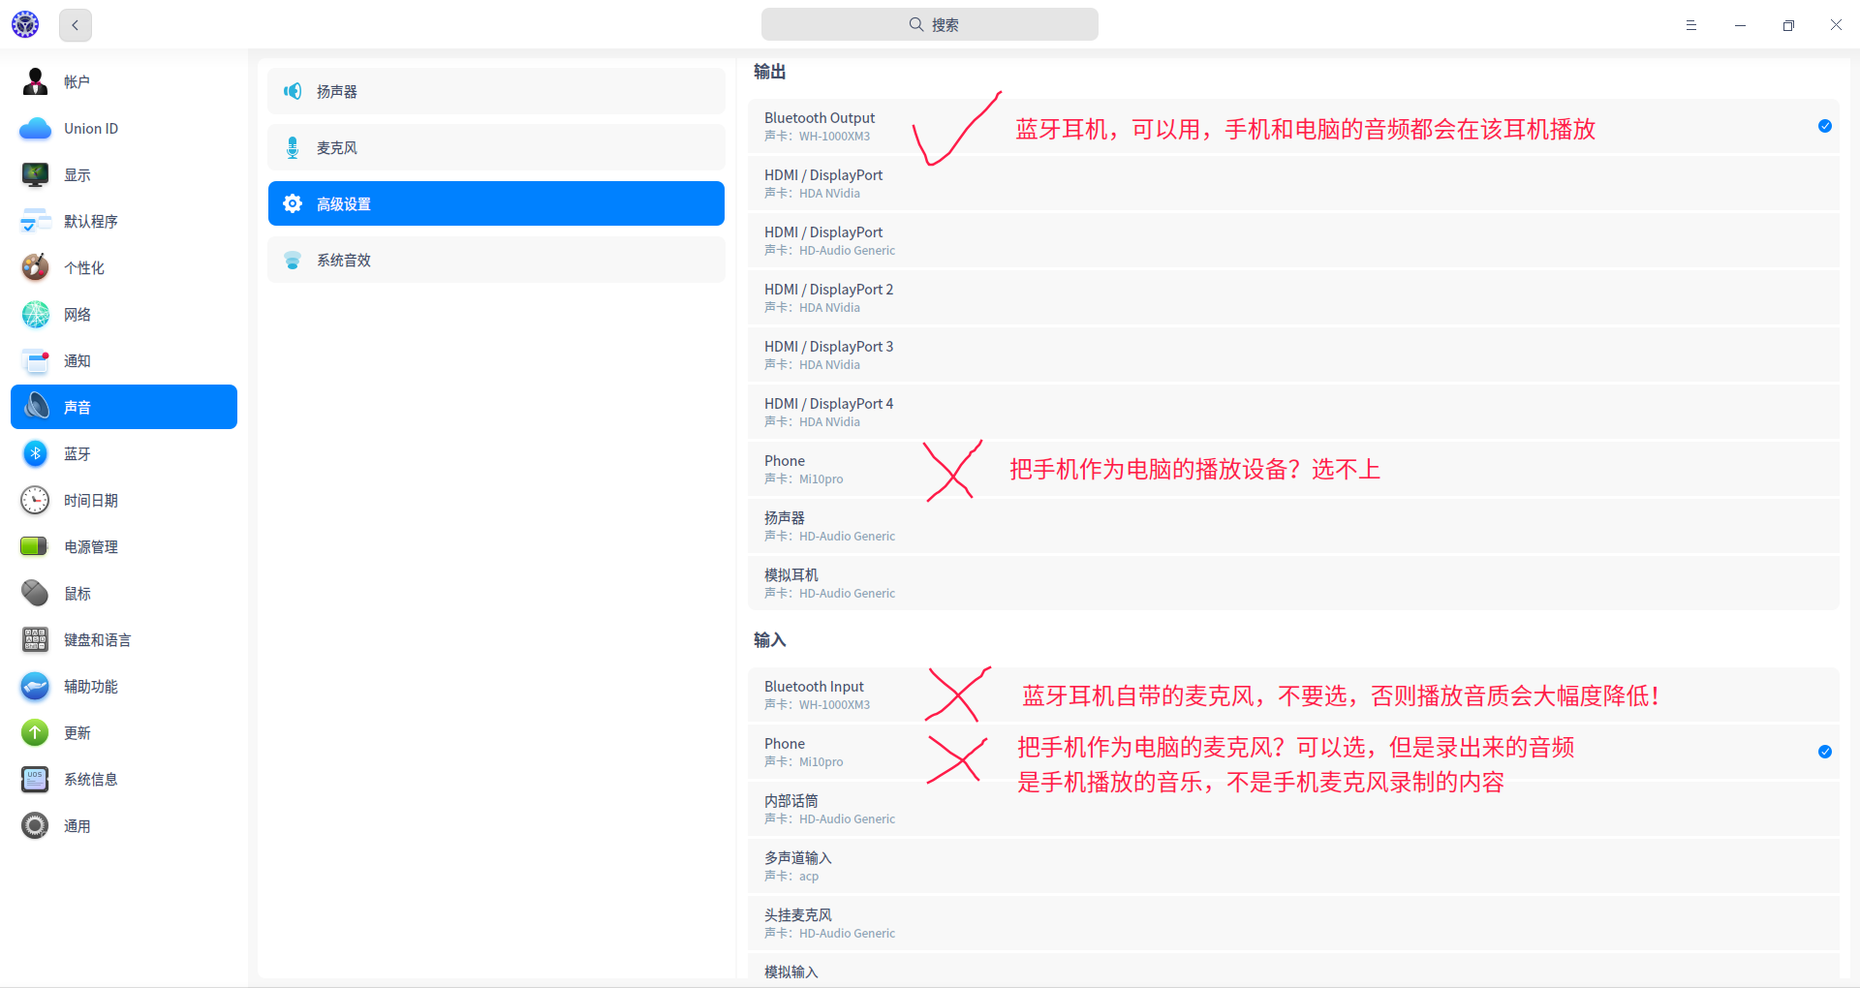Click the Keyboard and Language (键盘和语言) icon
The height and width of the screenshot is (988, 1860).
pyautogui.click(x=35, y=639)
